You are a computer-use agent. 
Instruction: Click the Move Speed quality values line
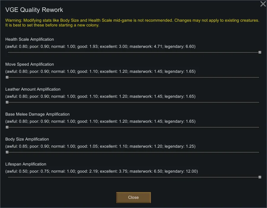click(x=100, y=71)
